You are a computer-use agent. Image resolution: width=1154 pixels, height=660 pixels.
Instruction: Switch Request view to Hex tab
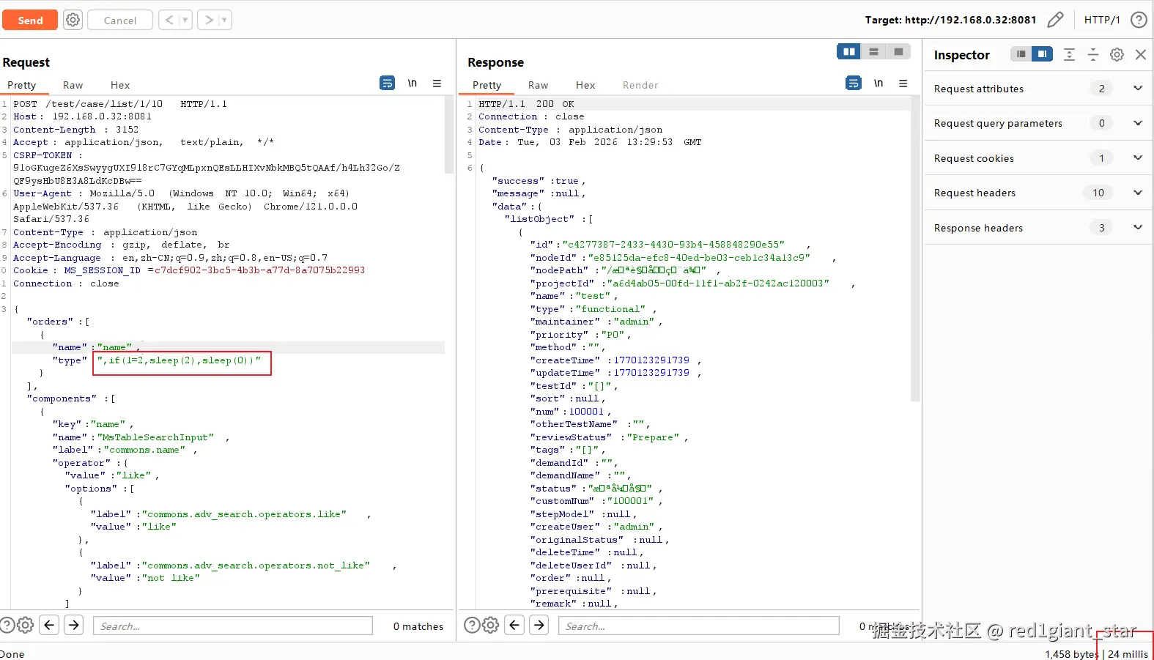coord(120,85)
